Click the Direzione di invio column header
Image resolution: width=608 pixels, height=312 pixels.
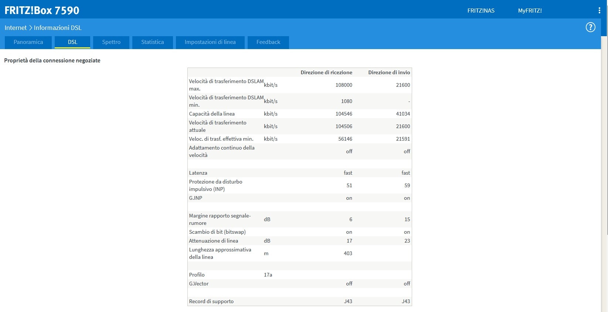(389, 72)
